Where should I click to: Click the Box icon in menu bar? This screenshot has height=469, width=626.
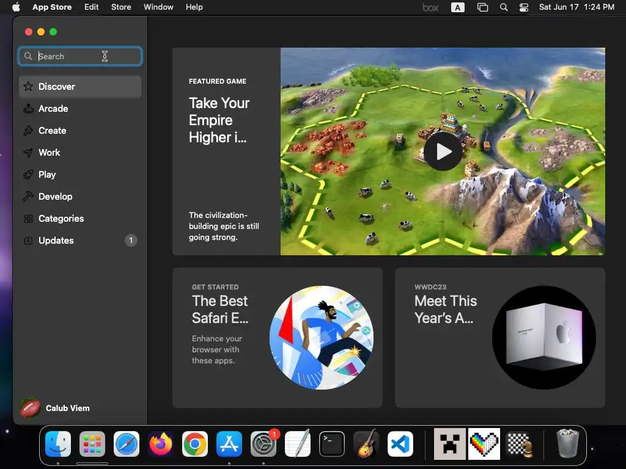tap(430, 7)
